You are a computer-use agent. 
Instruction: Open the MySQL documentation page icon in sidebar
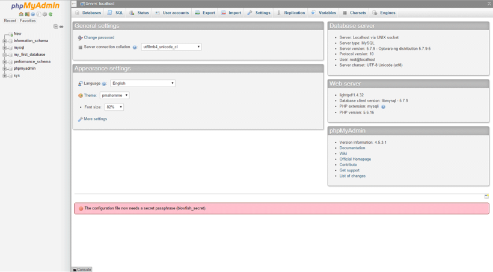tap(38, 14)
